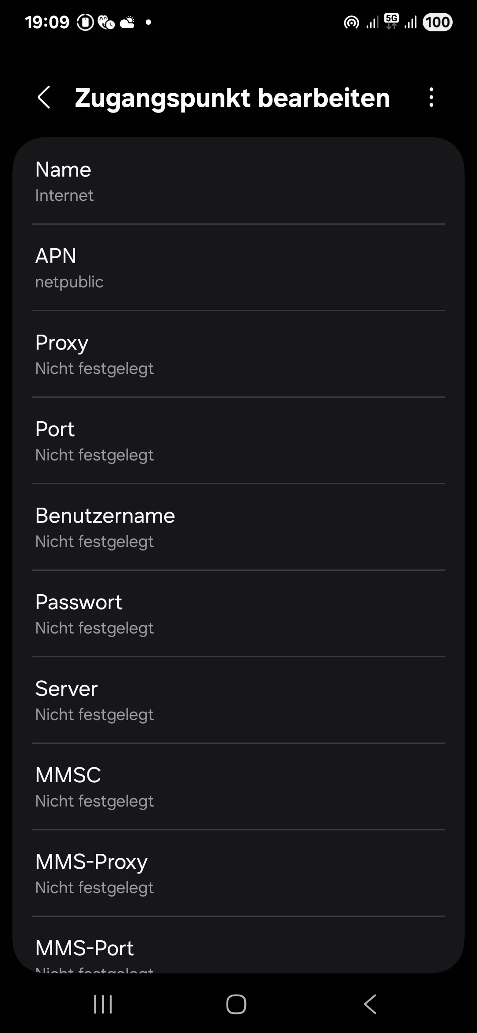This screenshot has height=1033, width=477.
Task: Tap the battery indicator in status bar
Action: [x=437, y=22]
